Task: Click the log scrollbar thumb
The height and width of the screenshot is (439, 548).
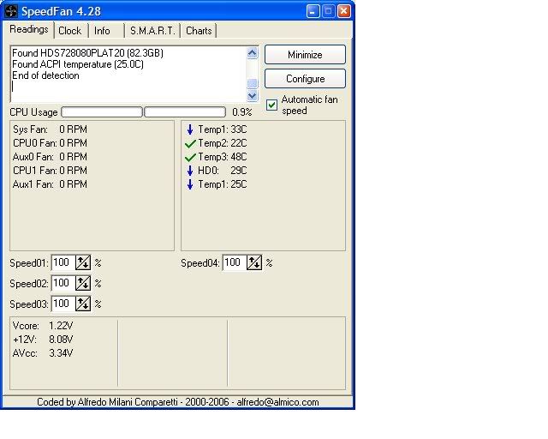Action: [252, 83]
